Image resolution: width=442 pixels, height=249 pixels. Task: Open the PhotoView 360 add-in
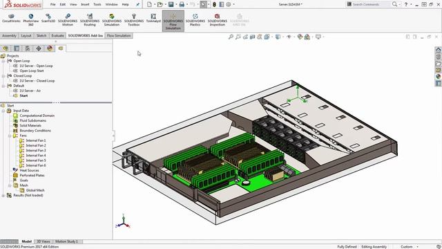[x=30, y=20]
